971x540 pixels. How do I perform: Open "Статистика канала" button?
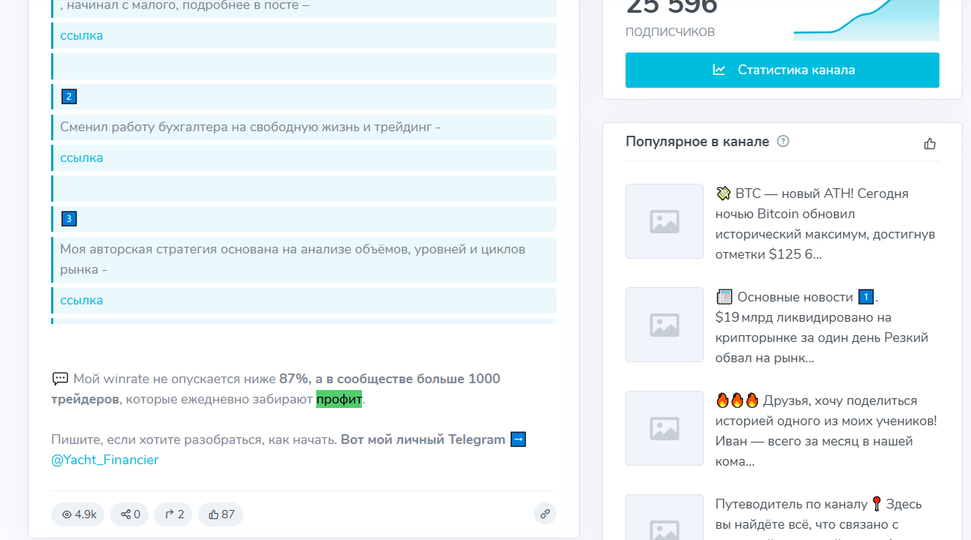tap(782, 70)
